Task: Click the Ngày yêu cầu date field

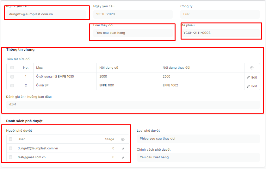Action: (x=133, y=14)
